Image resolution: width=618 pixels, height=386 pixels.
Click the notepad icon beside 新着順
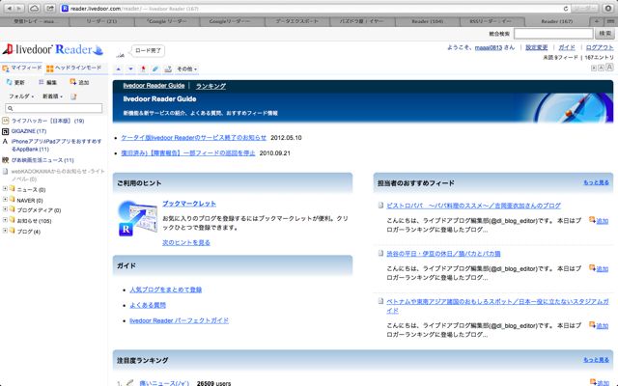[x=73, y=96]
